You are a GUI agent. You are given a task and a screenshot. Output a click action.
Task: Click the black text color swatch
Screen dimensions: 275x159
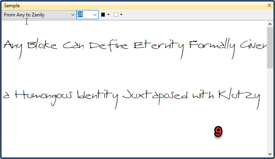pos(103,15)
